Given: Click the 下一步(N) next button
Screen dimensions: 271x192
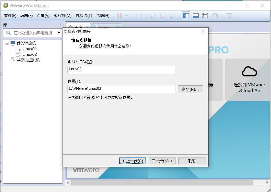Looking at the screenshot, I should click(162, 161).
